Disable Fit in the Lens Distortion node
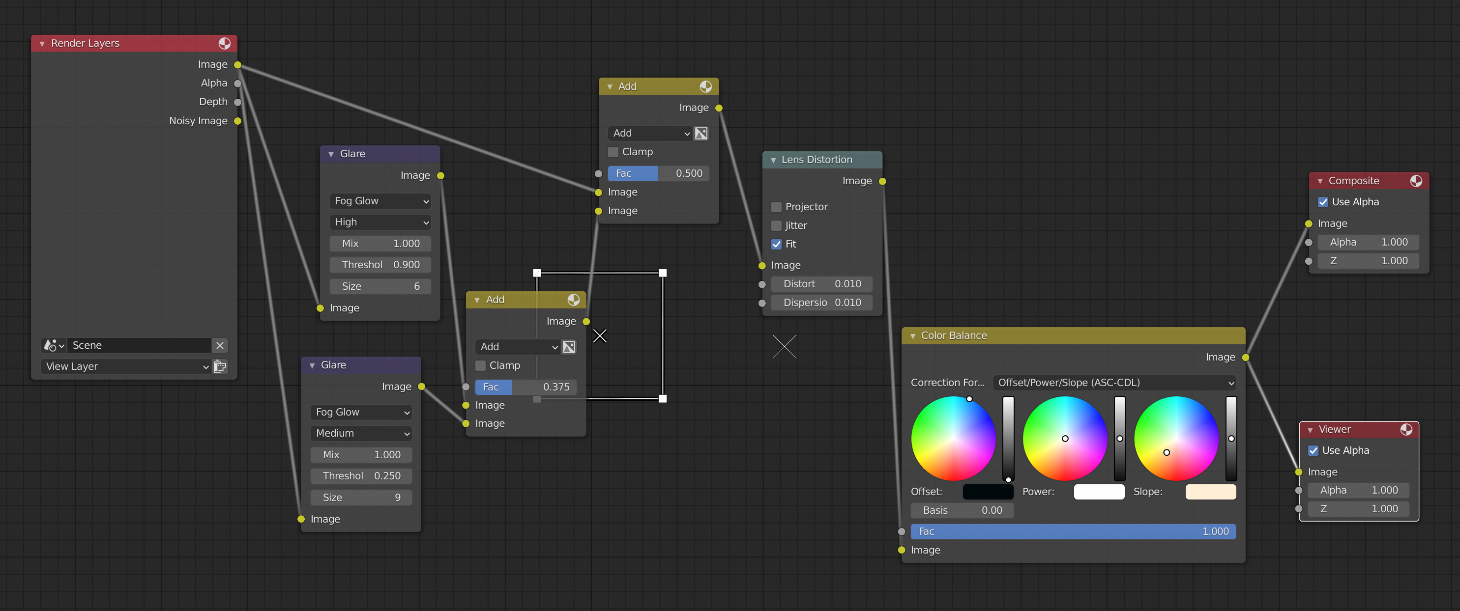The image size is (1460, 611). coord(777,244)
